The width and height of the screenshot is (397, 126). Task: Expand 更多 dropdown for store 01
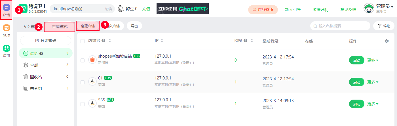coord(373,82)
